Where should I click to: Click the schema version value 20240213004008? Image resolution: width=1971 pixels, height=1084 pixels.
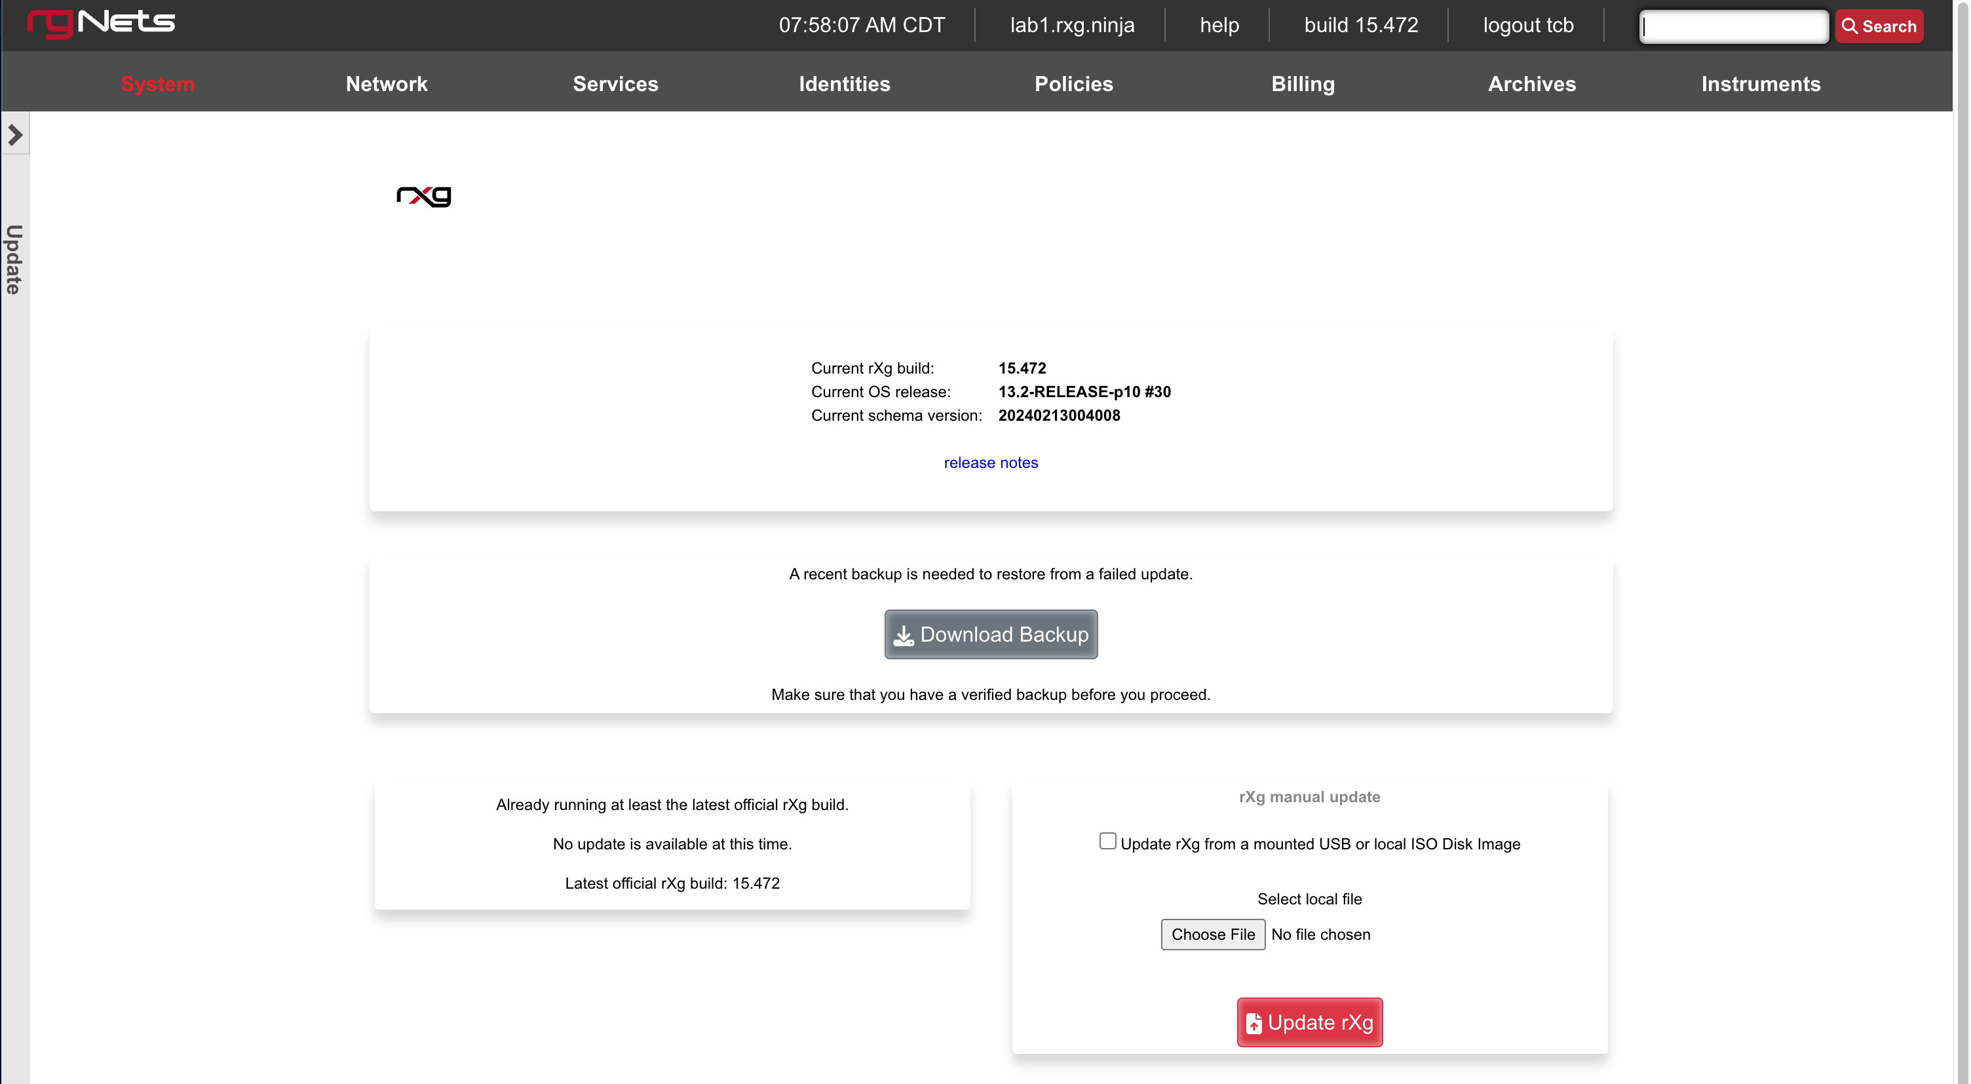click(x=1059, y=416)
